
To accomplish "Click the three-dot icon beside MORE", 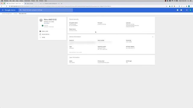I will pyautogui.click(x=40, y=37).
